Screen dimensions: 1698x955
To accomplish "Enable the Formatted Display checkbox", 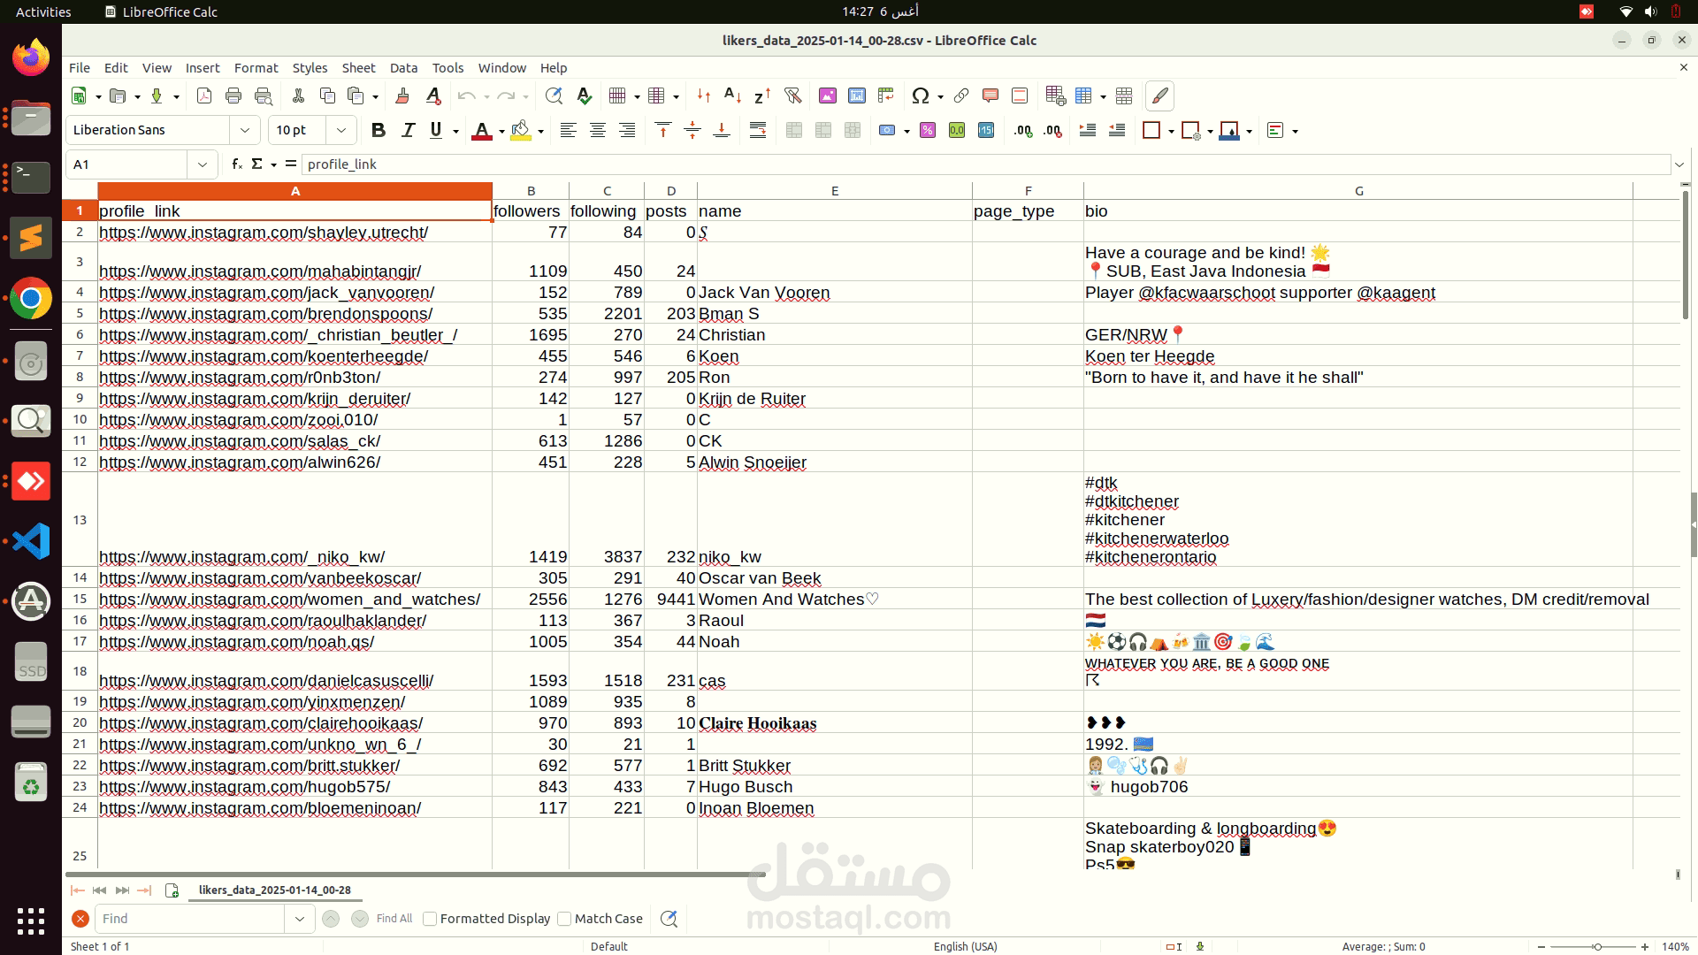I will pyautogui.click(x=430, y=919).
